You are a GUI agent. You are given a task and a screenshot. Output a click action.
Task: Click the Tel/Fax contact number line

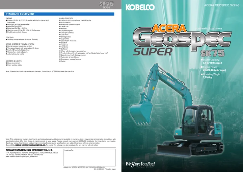pyautogui.click(x=24, y=155)
